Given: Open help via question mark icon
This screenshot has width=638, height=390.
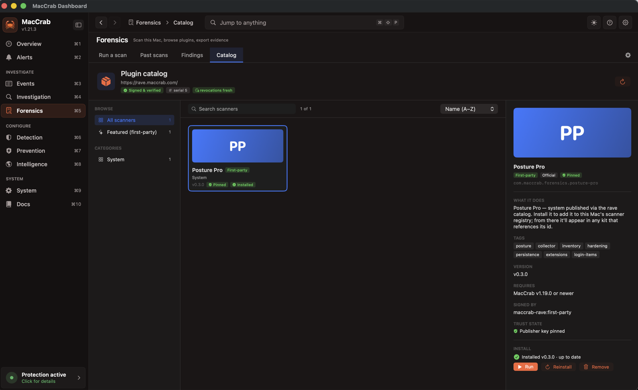Looking at the screenshot, I should click(610, 23).
